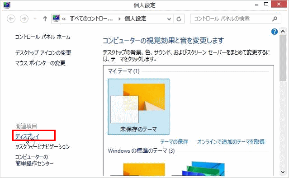Open the ディスプレイ link
The height and width of the screenshot is (178, 289).
click(27, 136)
